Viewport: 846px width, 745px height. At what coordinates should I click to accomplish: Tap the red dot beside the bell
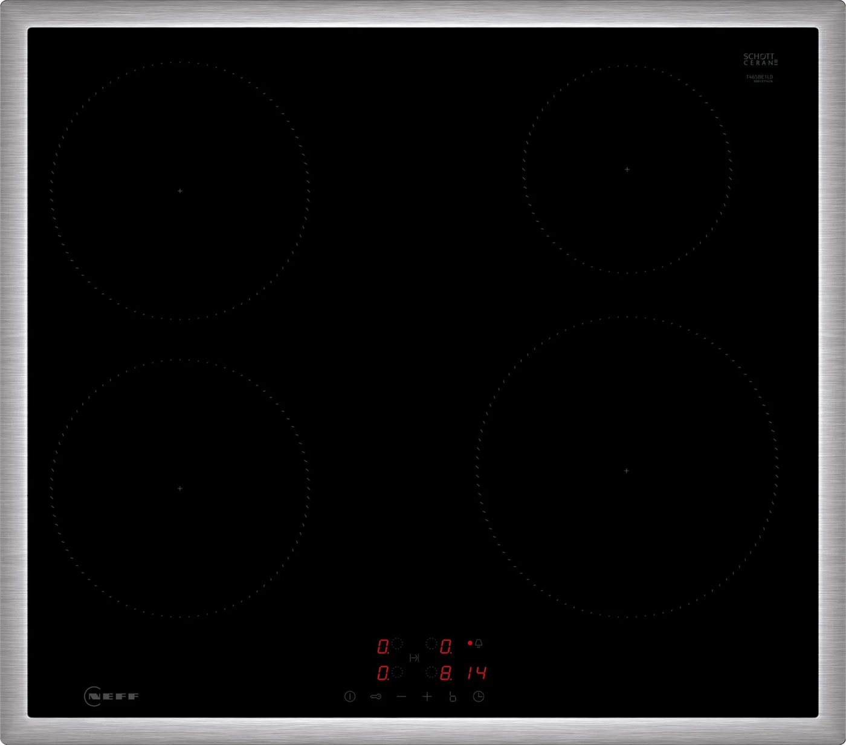[470, 643]
